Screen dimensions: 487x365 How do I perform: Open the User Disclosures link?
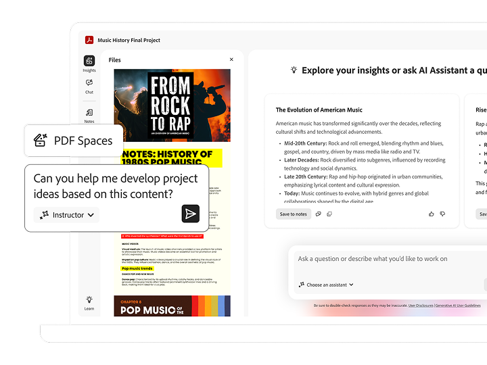pos(421,306)
